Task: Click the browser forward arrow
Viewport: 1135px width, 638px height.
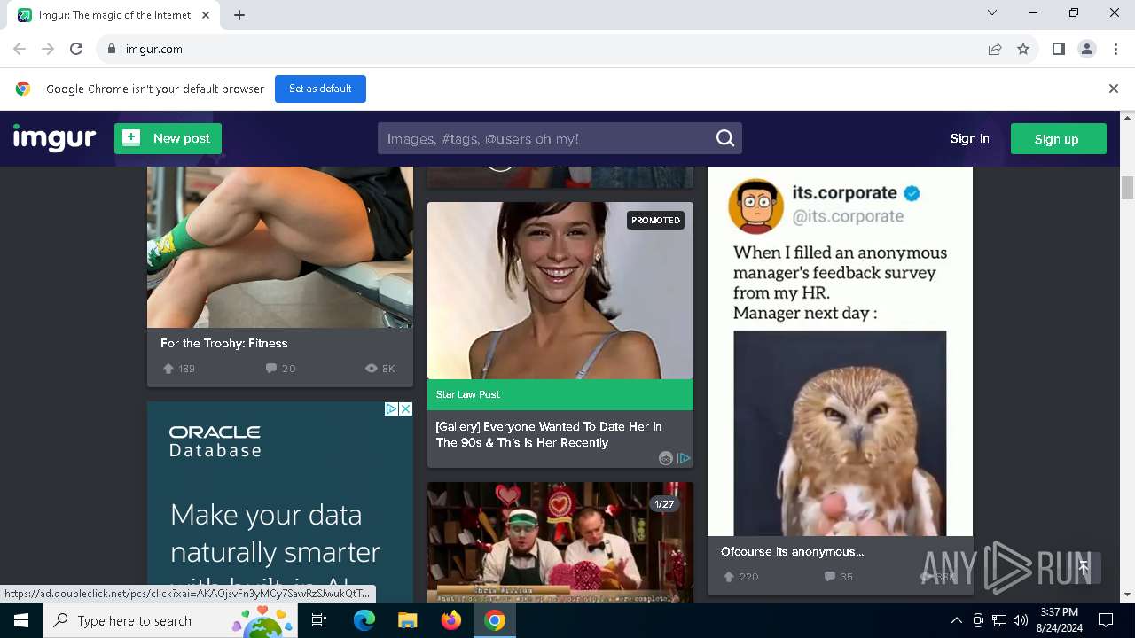Action: pos(48,49)
